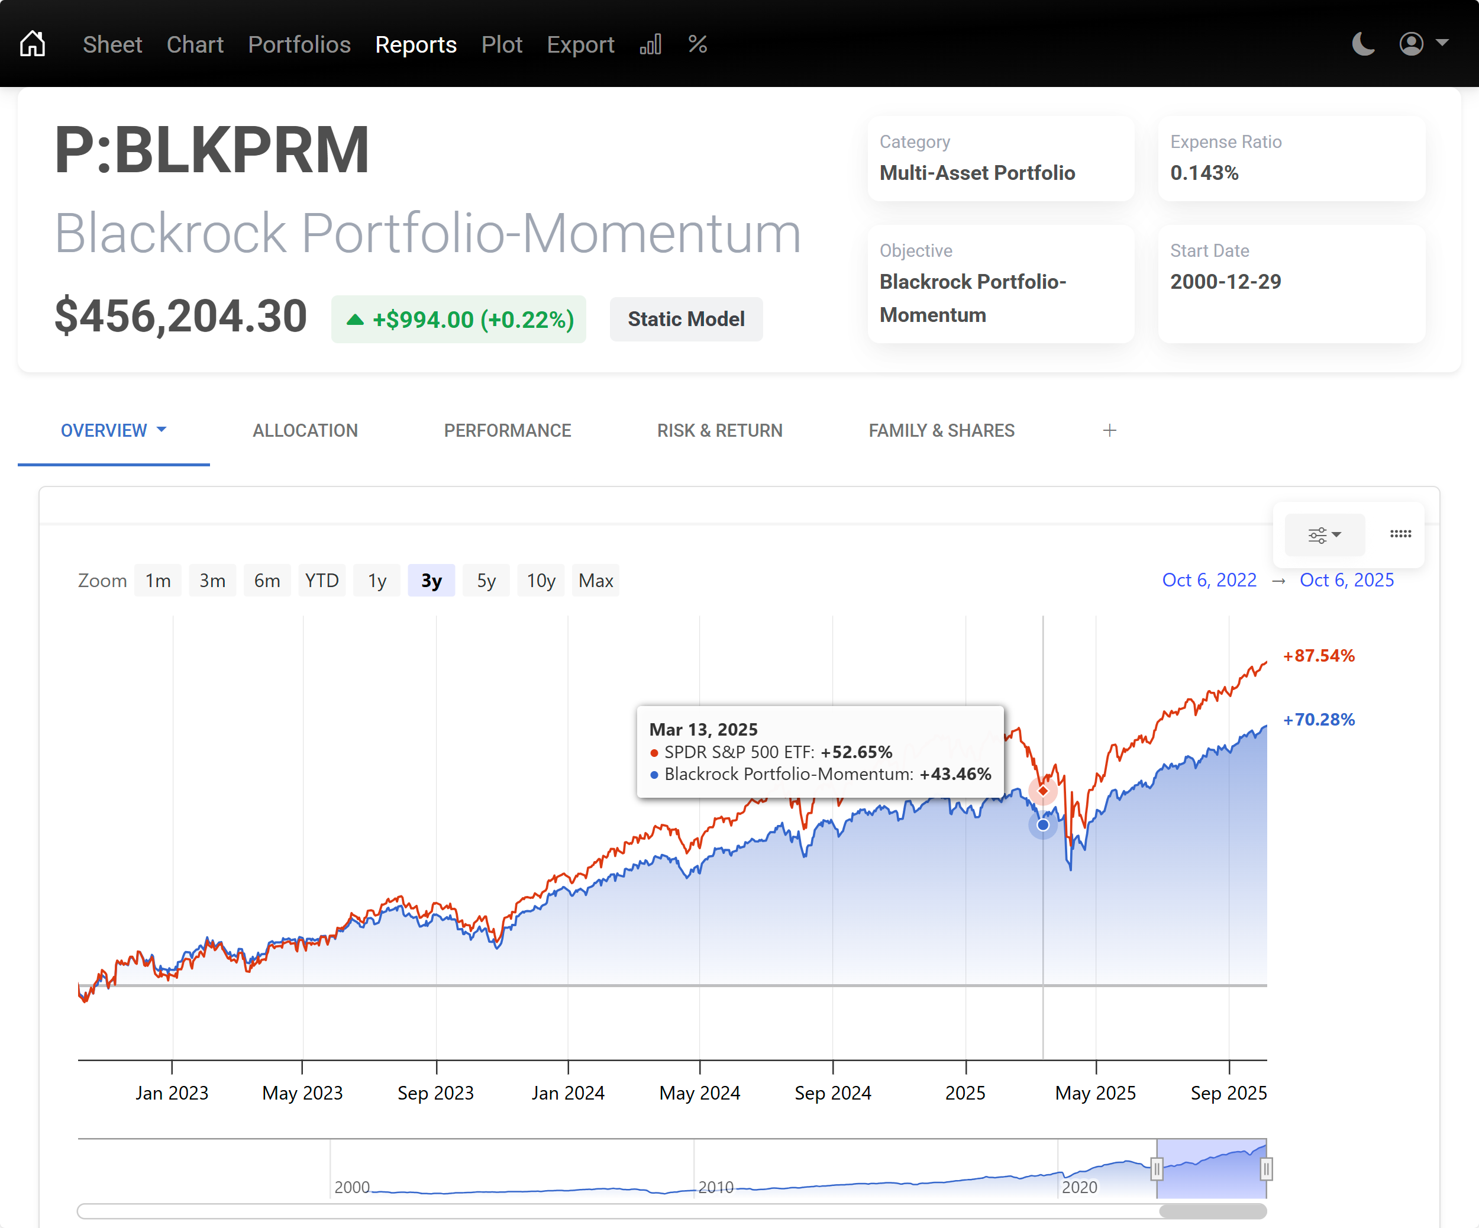Viewport: 1479px width, 1228px height.
Task: Click the plus icon to add a tab
Action: pyautogui.click(x=1109, y=430)
